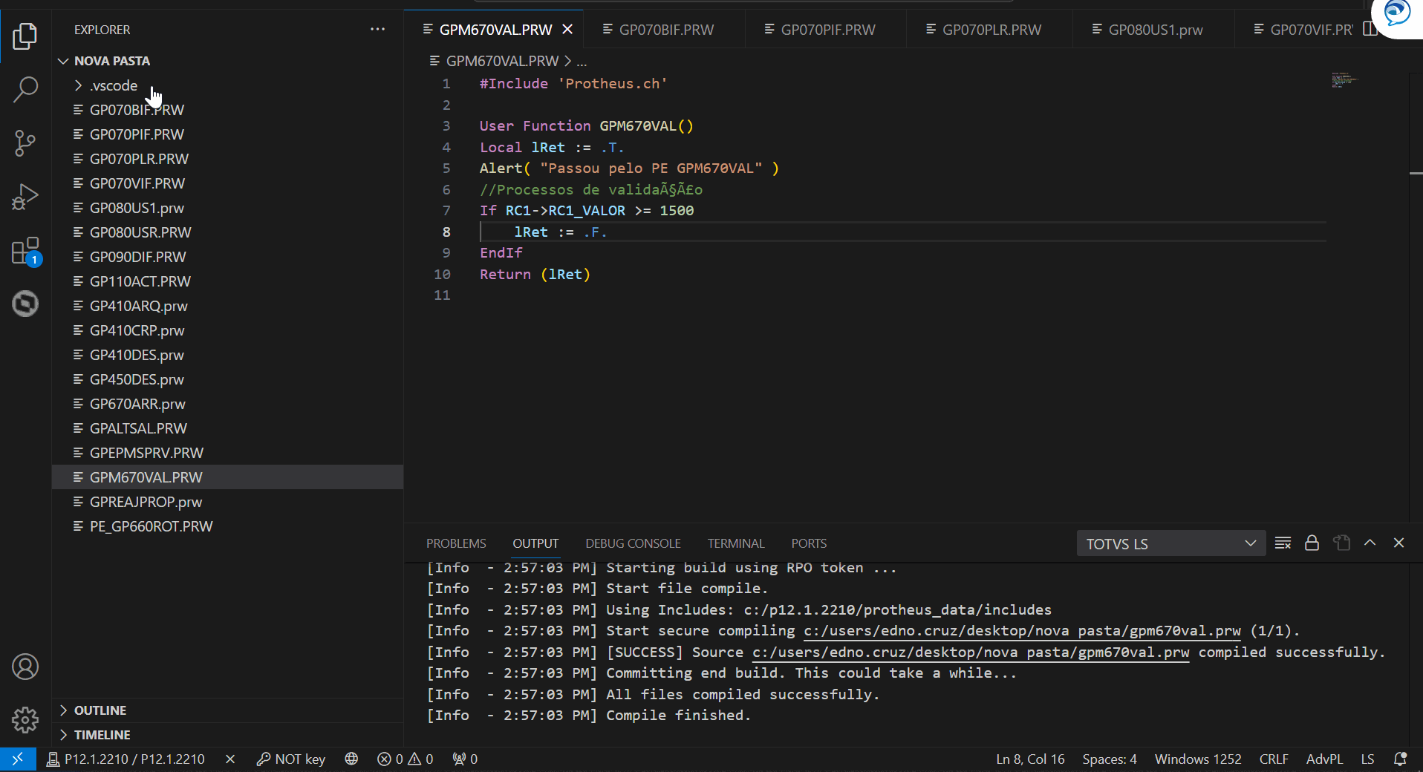
Task: Switch to the PORTS tab
Action: tap(809, 543)
